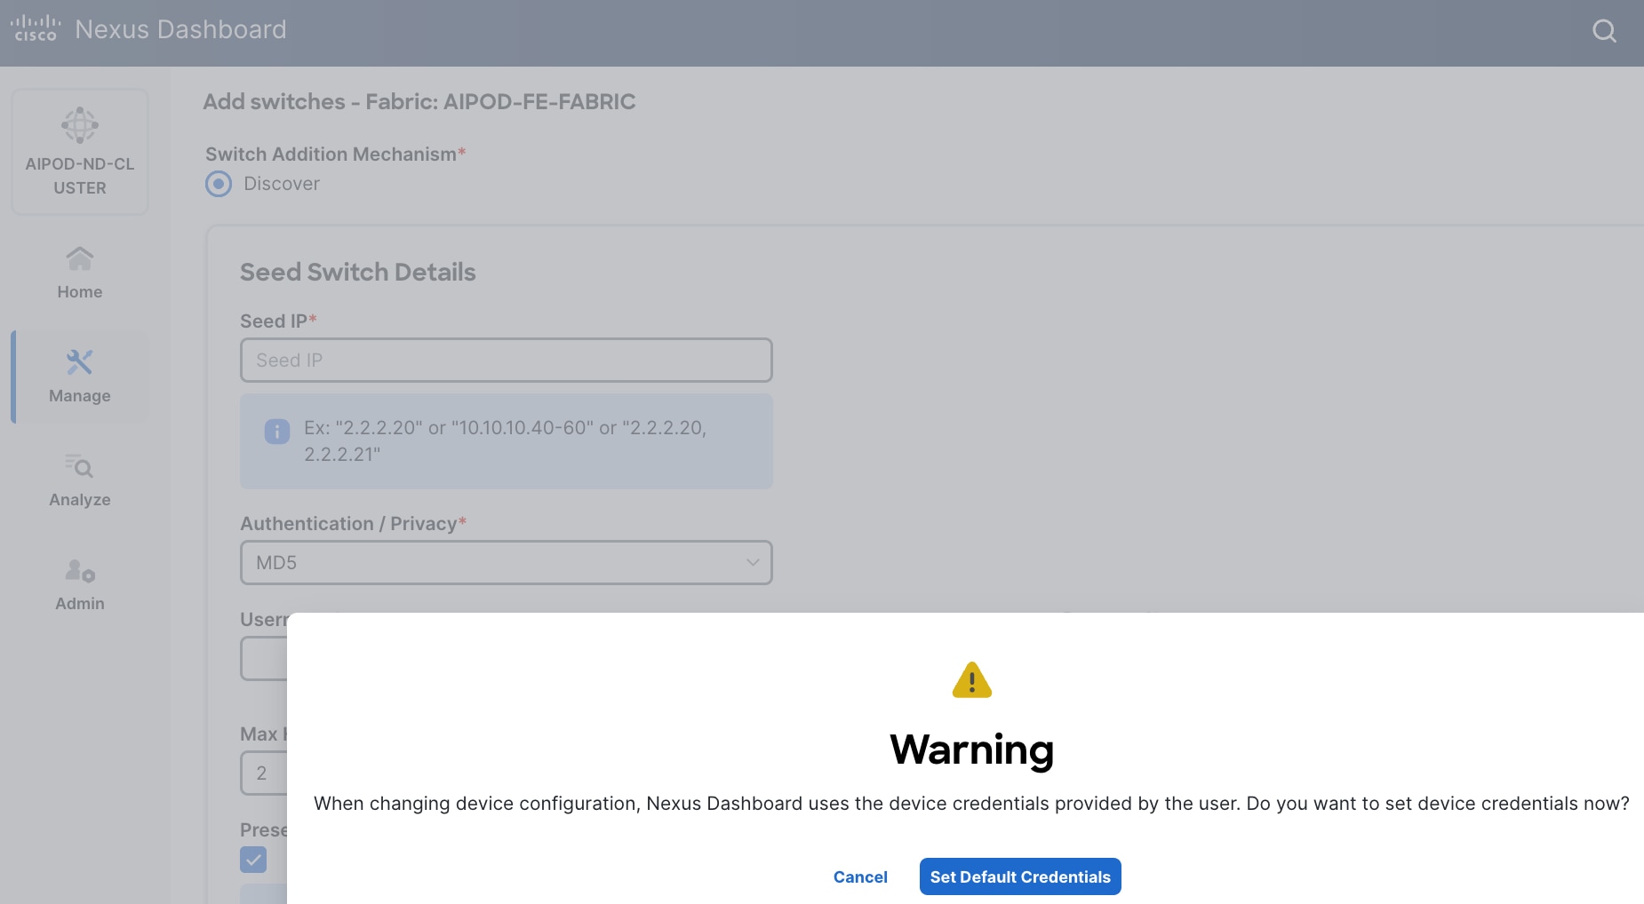
Task: Select the Discover switch addition mechanism
Action: point(217,183)
